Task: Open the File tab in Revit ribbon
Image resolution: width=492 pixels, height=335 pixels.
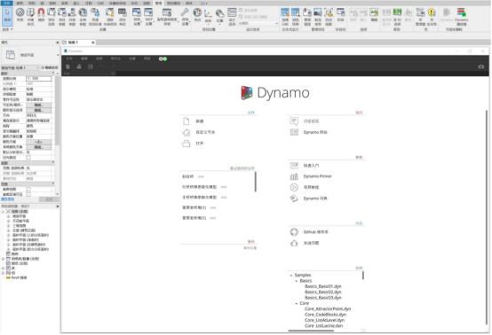Action: [6, 4]
